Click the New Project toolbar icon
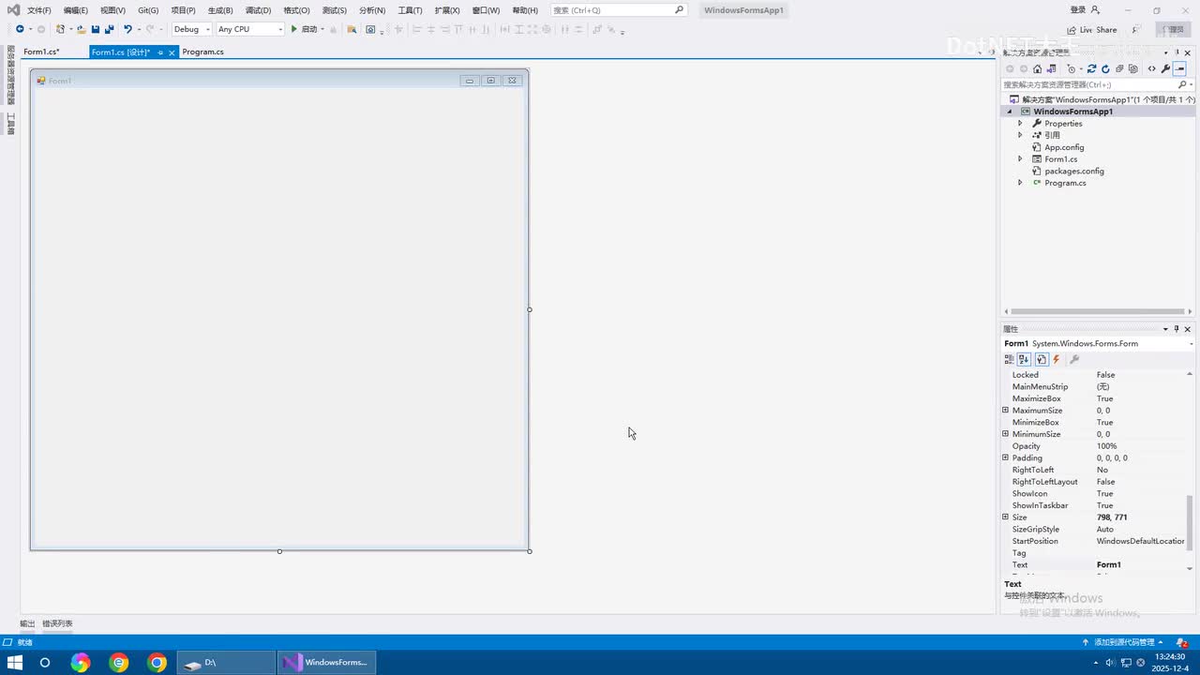The width and height of the screenshot is (1200, 675). click(x=61, y=29)
